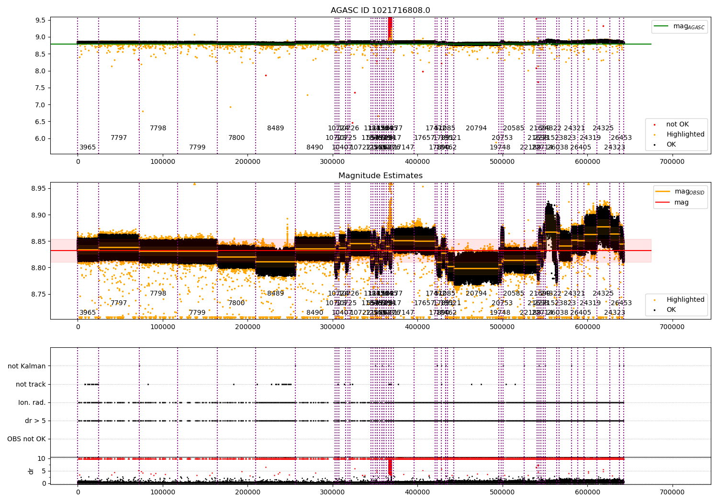
Task: Click y-axis tick 8.75 in Magnitude Estimates plot
Action: (x=39, y=294)
